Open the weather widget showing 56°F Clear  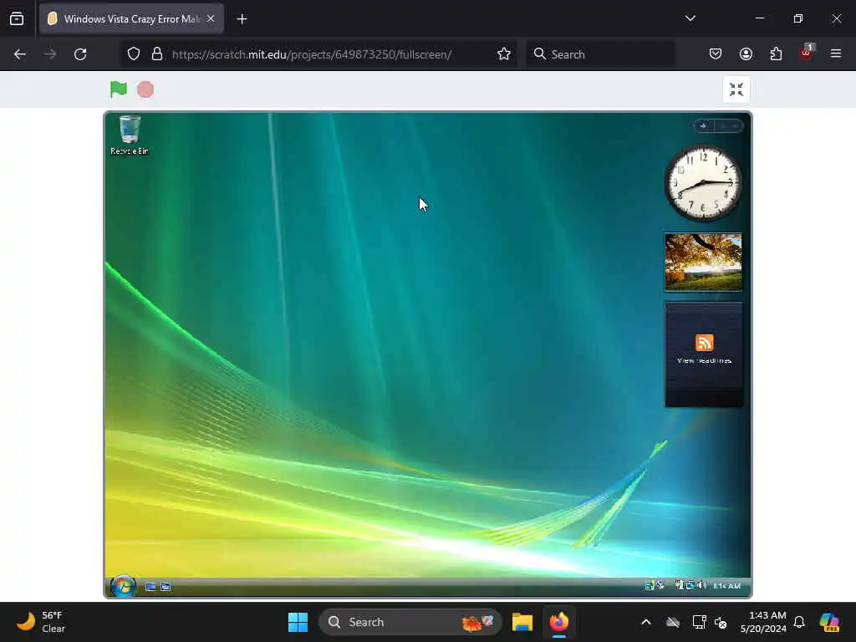[41, 622]
